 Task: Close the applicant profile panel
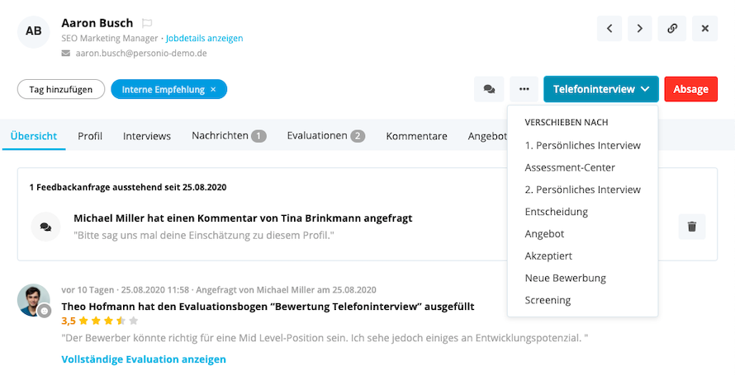click(x=704, y=28)
